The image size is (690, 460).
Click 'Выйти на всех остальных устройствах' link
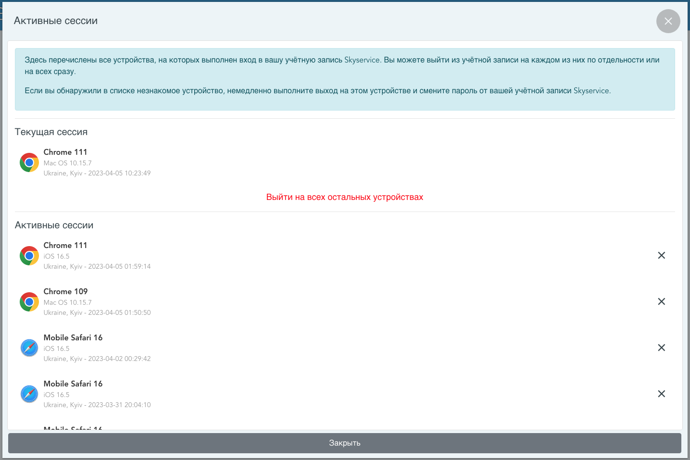pyautogui.click(x=344, y=197)
